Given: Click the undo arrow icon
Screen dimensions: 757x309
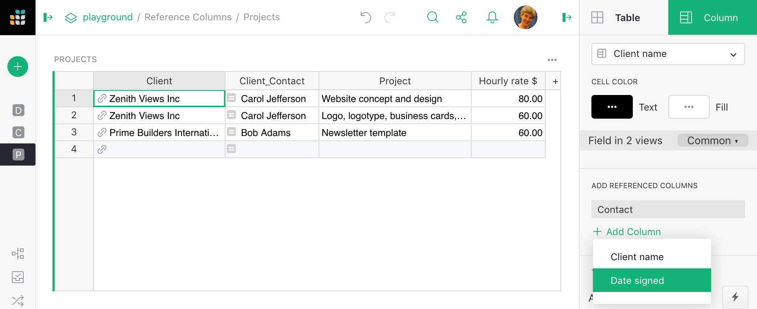Looking at the screenshot, I should click(365, 17).
